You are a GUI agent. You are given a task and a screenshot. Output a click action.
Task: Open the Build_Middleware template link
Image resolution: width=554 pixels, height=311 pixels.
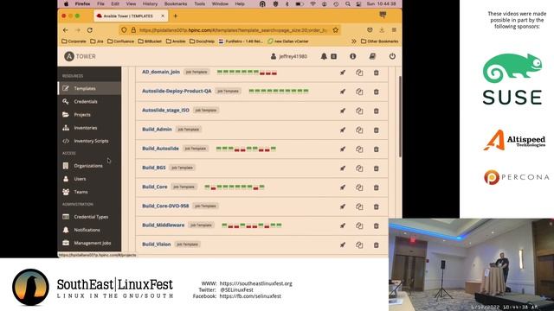tap(164, 225)
